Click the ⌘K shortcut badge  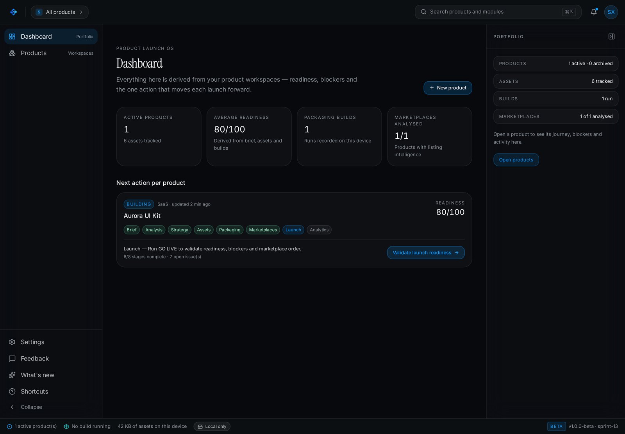(569, 12)
